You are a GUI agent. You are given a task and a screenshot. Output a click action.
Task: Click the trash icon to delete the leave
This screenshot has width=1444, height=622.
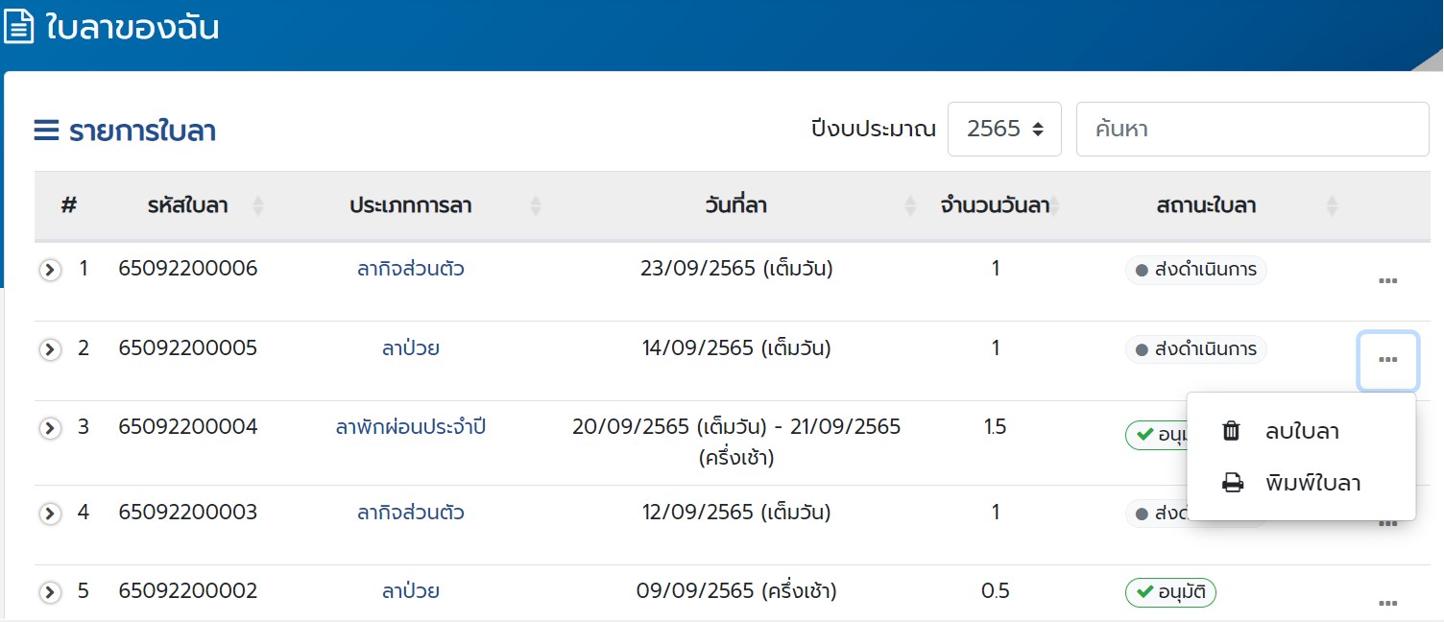pyautogui.click(x=1231, y=432)
